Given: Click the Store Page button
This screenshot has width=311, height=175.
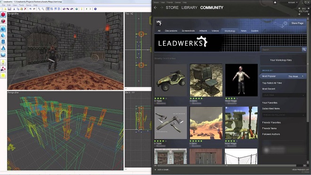Looking at the screenshot, I should [x=297, y=23].
